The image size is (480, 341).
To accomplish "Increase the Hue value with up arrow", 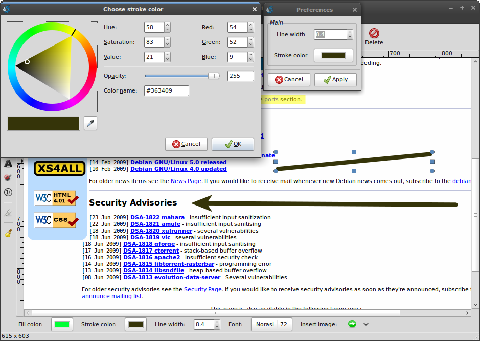I will point(167,25).
